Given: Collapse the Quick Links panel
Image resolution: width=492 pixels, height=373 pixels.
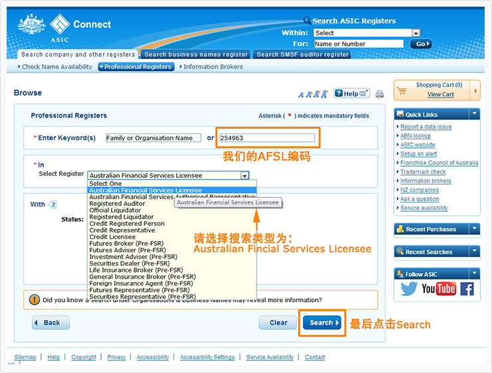Looking at the screenshot, I should 475,113.
